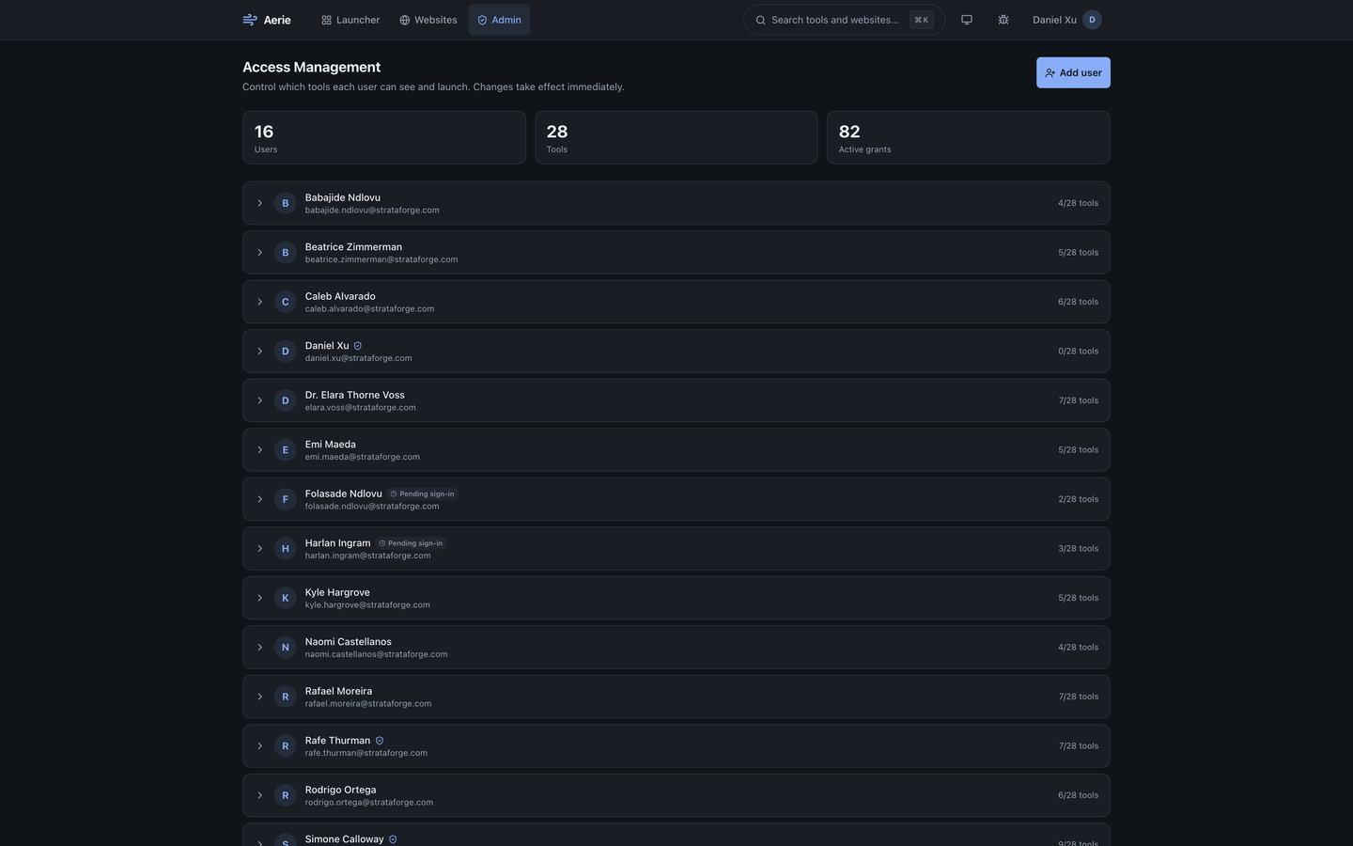Click Beatrice Zimmerman's B avatar

click(x=286, y=253)
